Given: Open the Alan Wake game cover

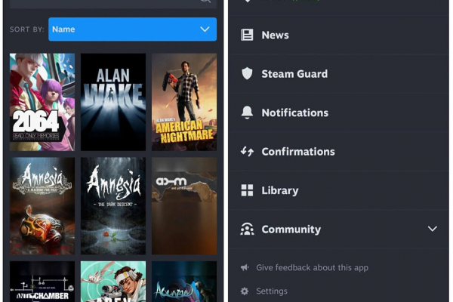Looking at the screenshot, I should [113, 102].
